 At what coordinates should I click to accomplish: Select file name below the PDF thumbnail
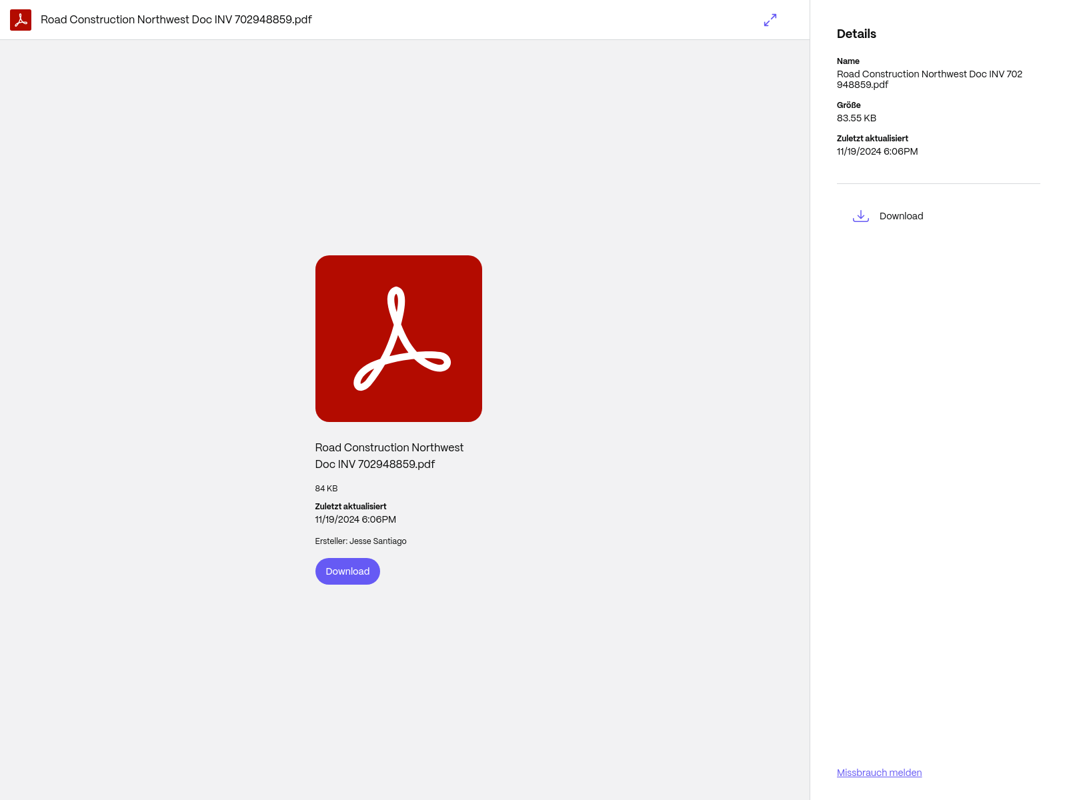[x=389, y=456]
